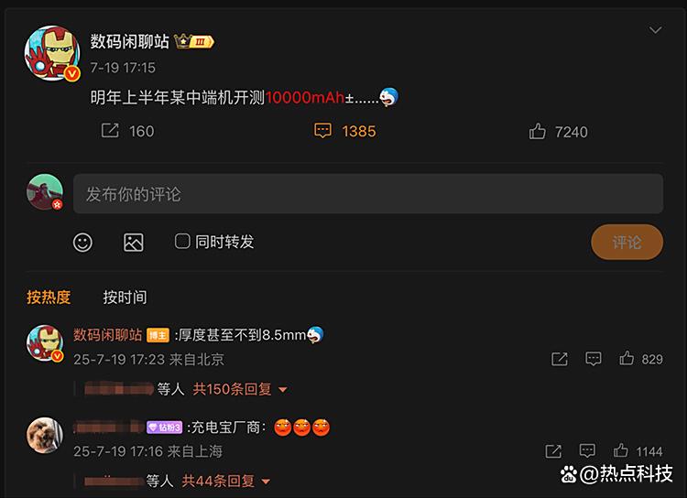Screen dimensions: 687x498
Task: Expand 共150条回复 replies
Action: (240, 389)
